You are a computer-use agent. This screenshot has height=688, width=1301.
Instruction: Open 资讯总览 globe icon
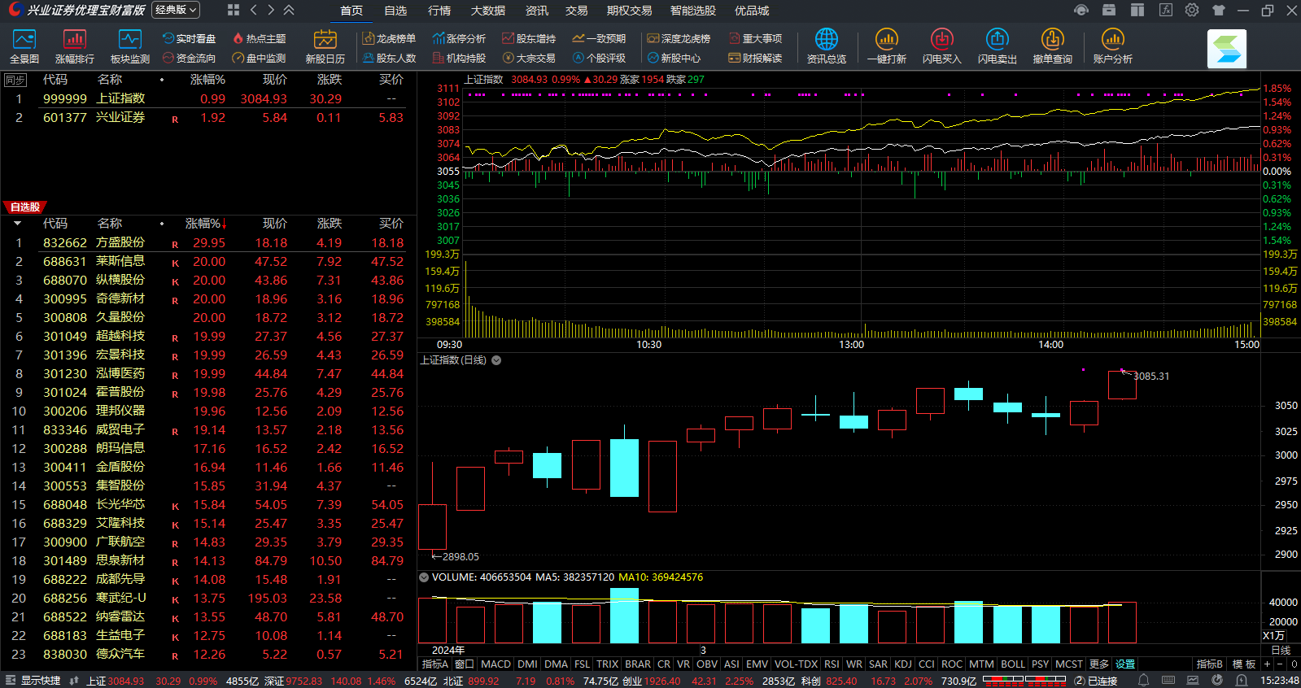[826, 46]
